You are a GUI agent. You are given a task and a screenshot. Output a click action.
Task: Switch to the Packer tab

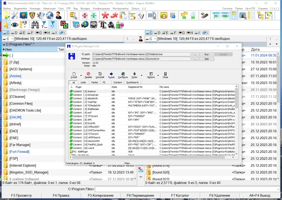94,82
